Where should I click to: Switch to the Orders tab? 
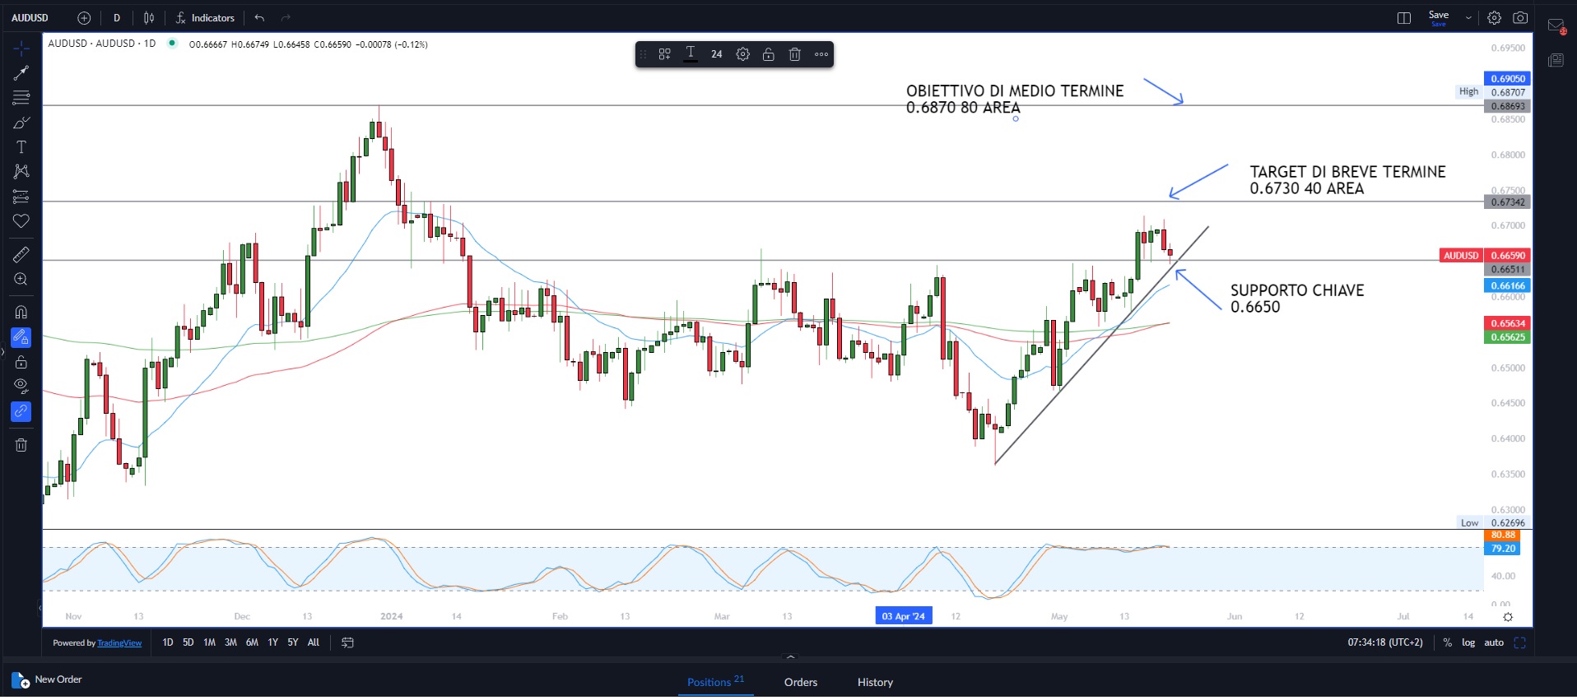(800, 682)
